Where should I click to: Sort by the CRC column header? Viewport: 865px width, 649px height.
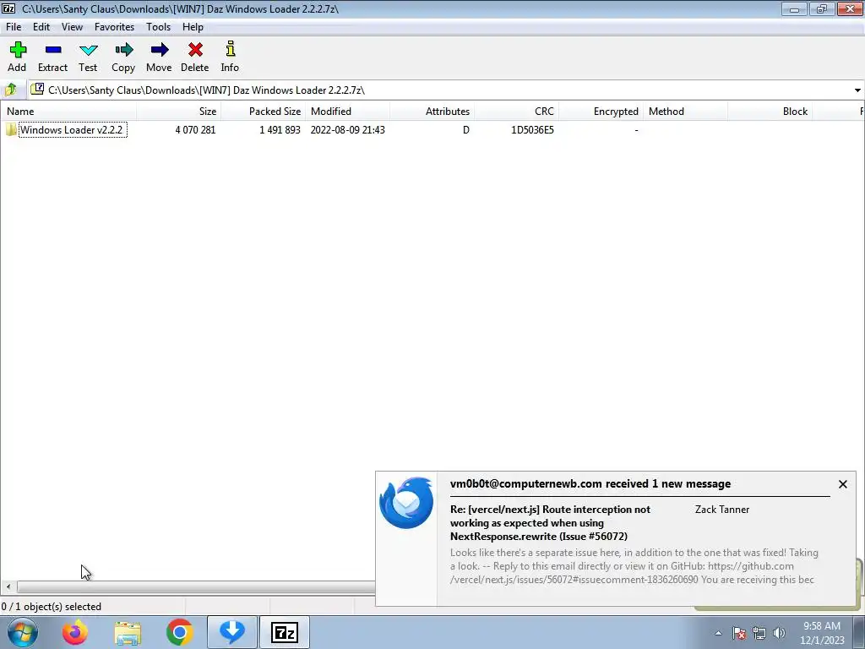pyautogui.click(x=516, y=112)
